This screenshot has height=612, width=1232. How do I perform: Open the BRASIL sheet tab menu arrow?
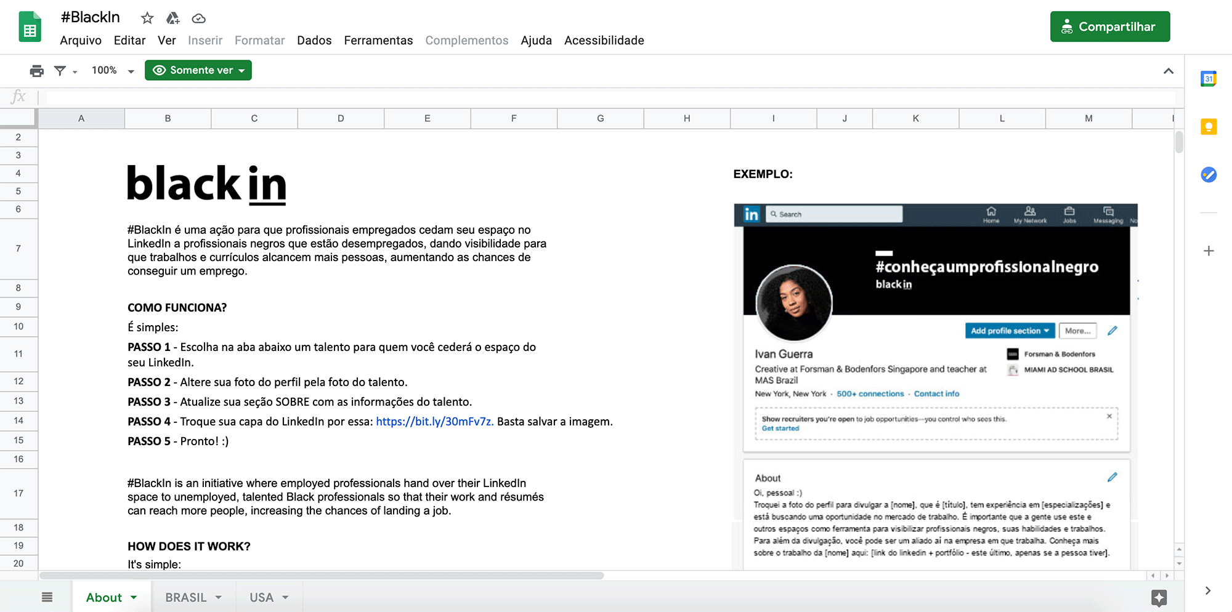[218, 597]
